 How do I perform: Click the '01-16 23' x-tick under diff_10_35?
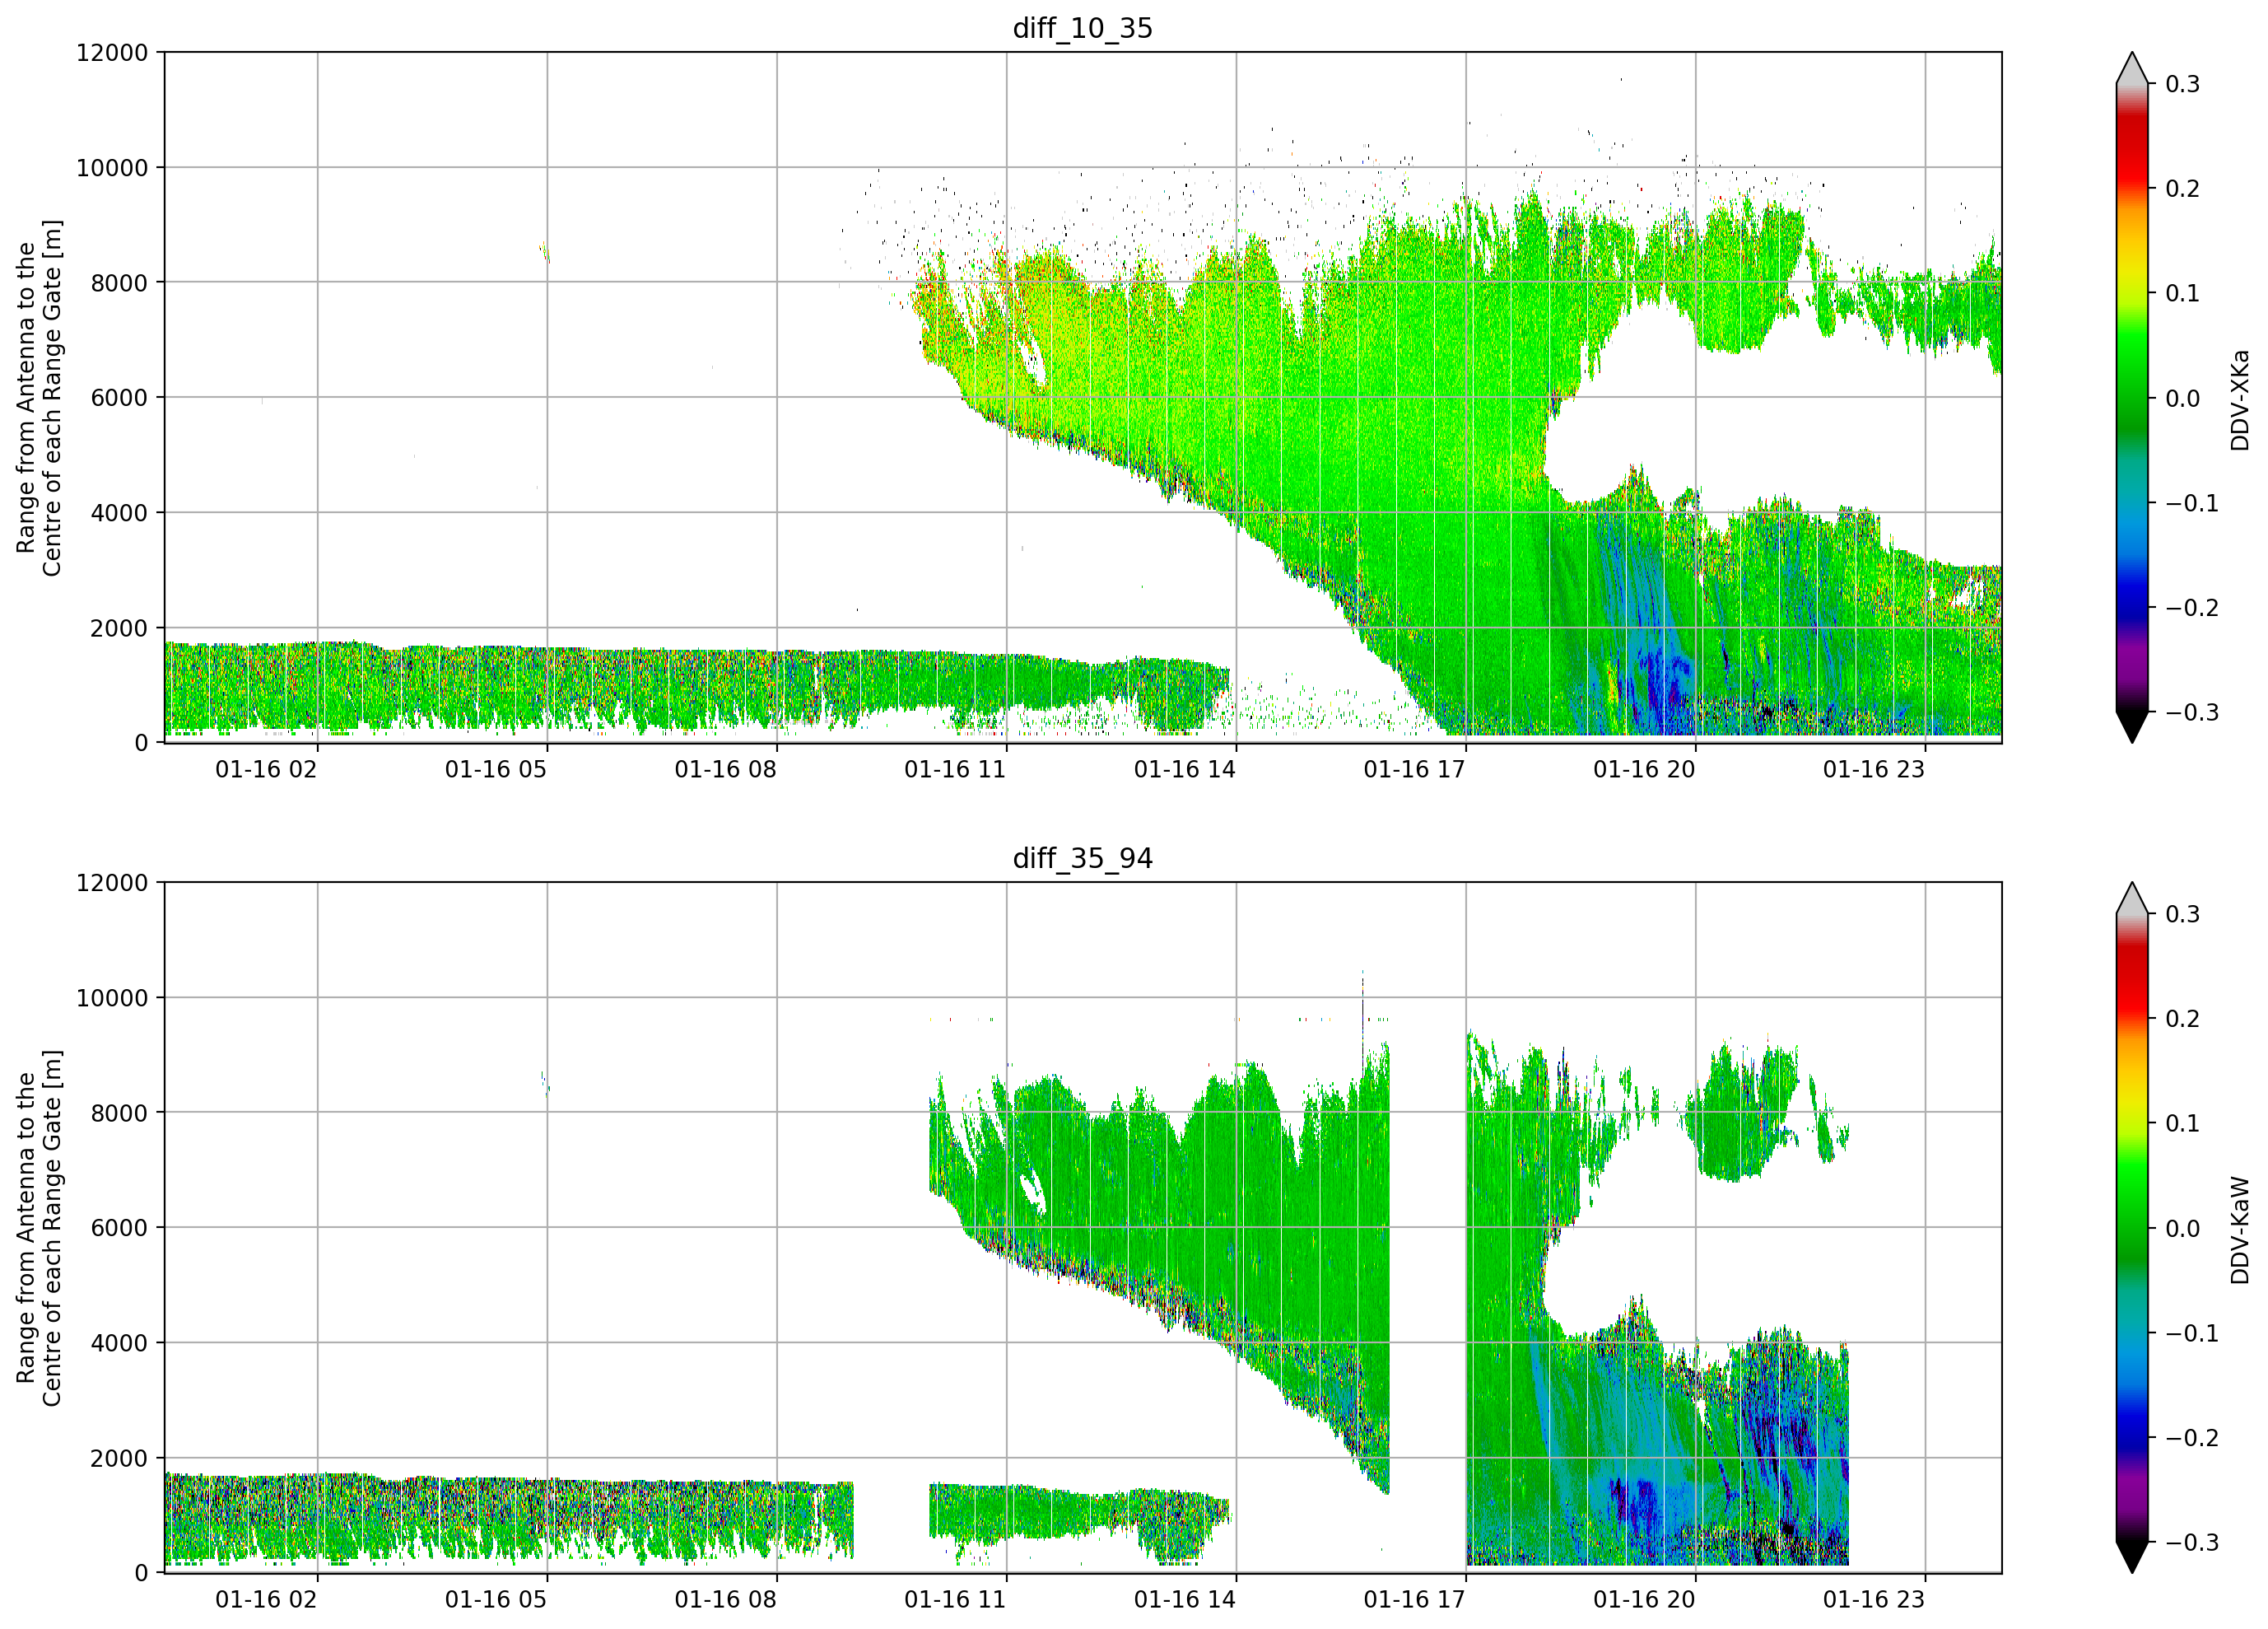[1874, 769]
